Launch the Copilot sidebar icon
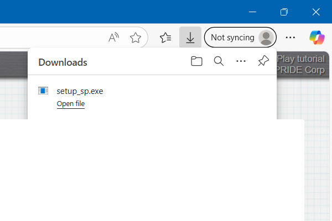332x221 pixels. click(317, 38)
